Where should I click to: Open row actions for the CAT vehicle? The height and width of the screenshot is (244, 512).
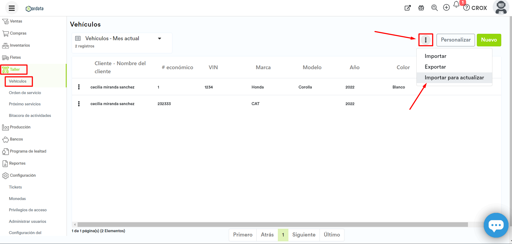tap(79, 104)
